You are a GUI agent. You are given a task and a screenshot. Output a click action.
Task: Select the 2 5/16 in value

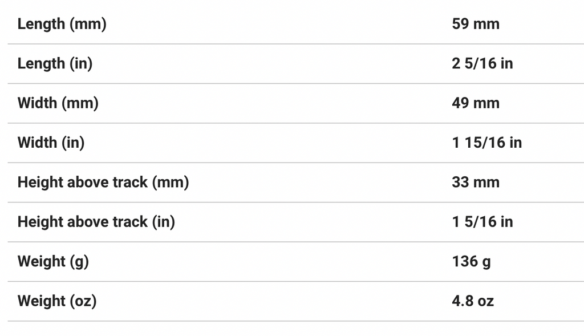click(482, 63)
